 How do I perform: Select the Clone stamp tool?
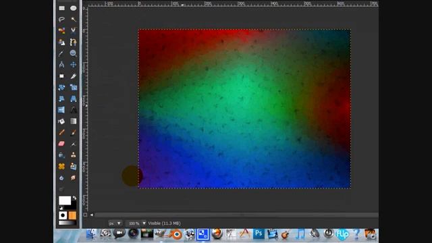pyautogui.click(x=74, y=155)
